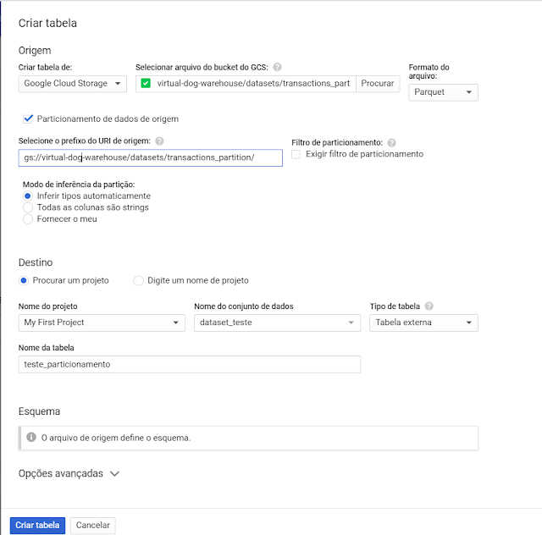
Task: Open Tipo de tabela dropdown
Action: pyautogui.click(x=423, y=323)
